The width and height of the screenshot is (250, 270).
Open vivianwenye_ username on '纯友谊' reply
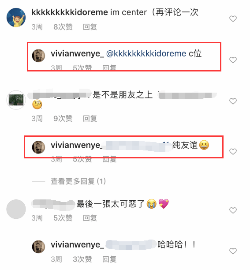click(x=77, y=145)
